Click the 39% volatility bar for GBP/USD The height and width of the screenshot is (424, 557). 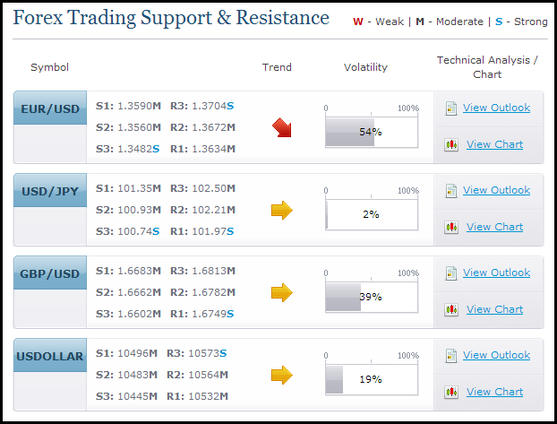click(x=372, y=297)
